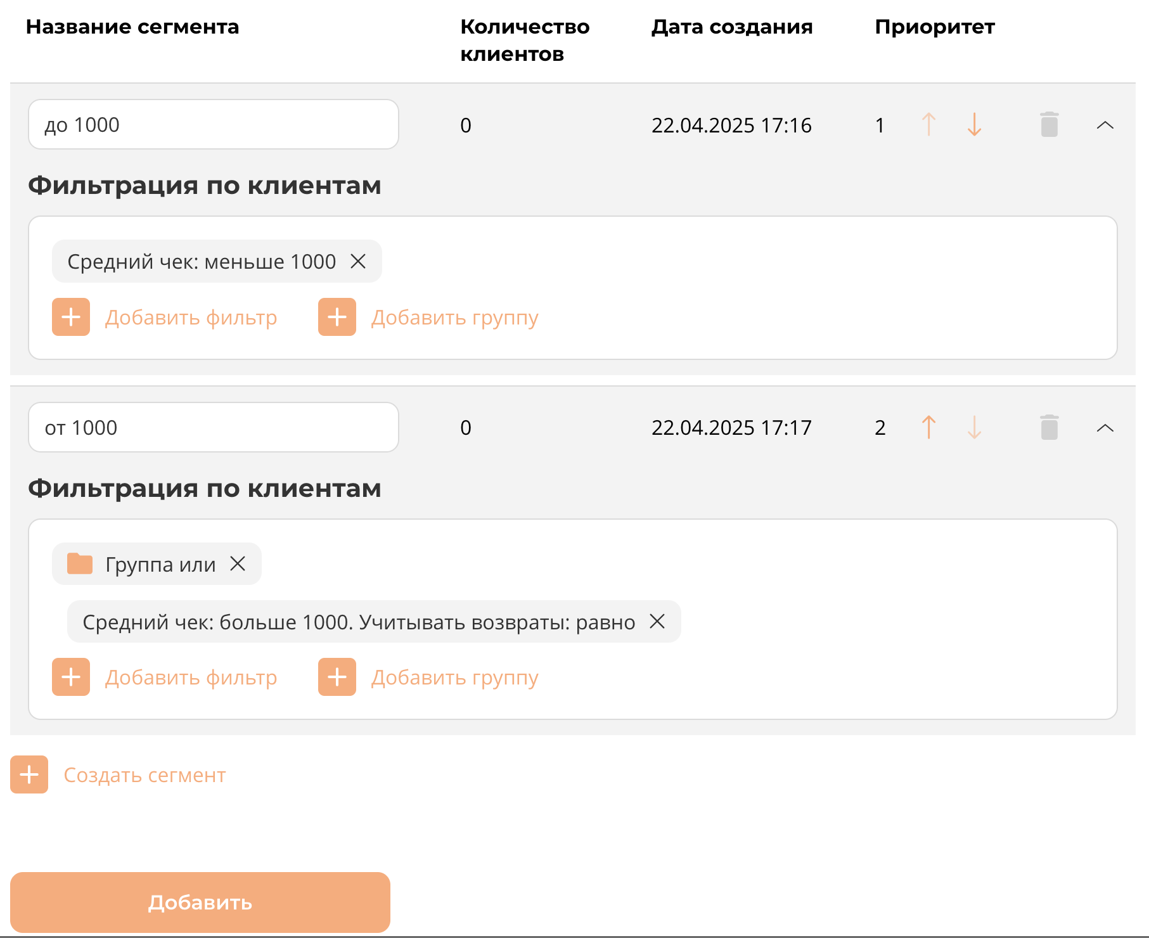Move segment "до 1000" priority up

928,125
